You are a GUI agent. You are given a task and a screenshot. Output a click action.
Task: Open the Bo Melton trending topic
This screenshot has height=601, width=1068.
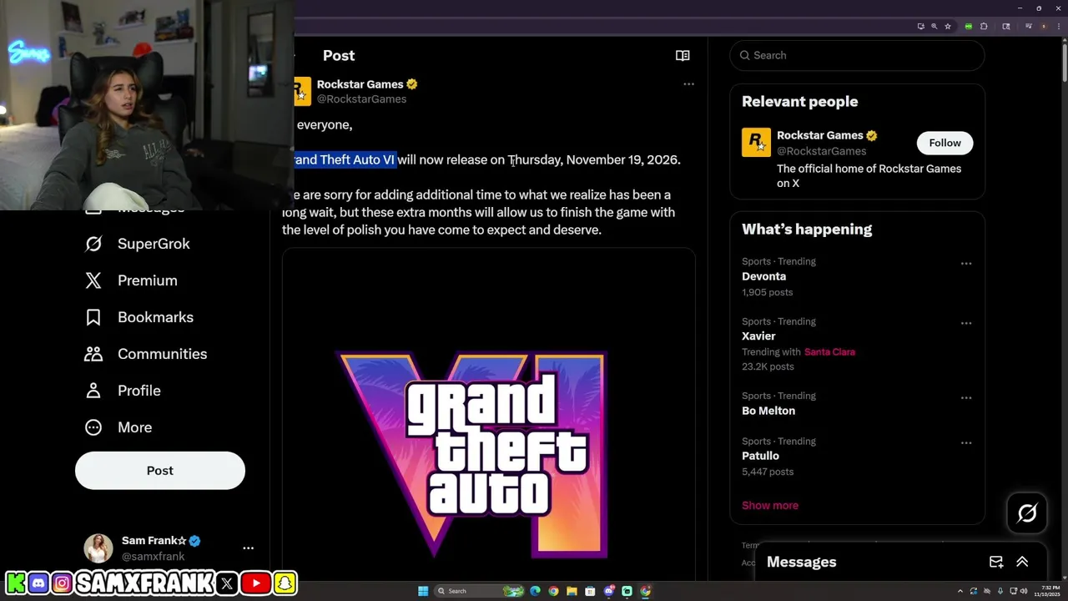point(768,411)
